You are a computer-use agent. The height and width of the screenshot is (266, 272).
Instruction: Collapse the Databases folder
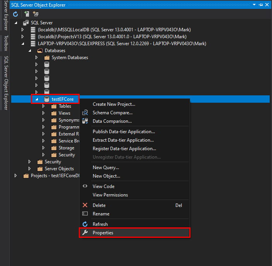click(x=30, y=51)
